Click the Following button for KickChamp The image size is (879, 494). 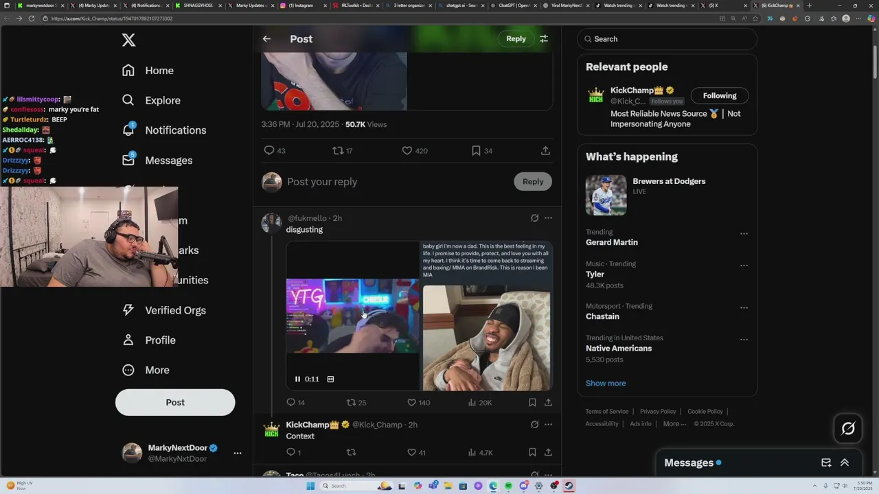[x=720, y=95]
